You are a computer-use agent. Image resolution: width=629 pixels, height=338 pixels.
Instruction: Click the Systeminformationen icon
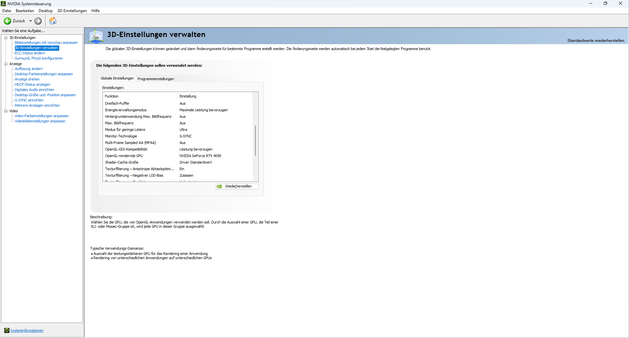[7, 330]
